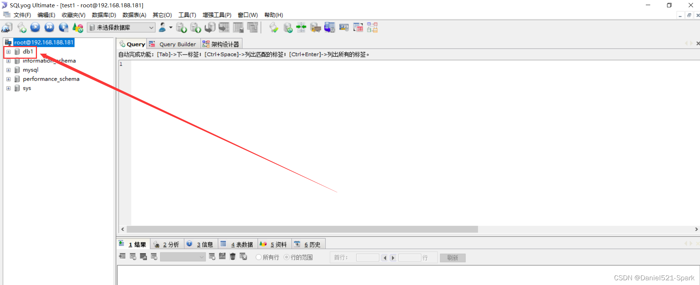Expand the db1 database node
This screenshot has height=285, width=700.
point(8,52)
